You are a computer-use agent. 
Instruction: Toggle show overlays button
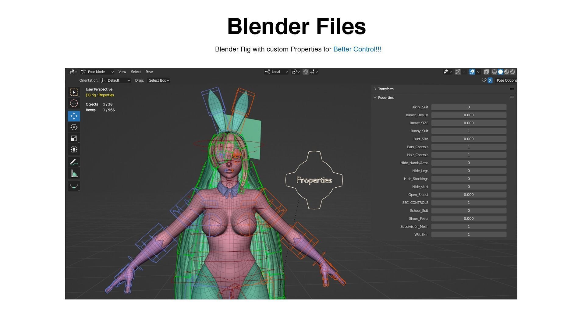(472, 72)
